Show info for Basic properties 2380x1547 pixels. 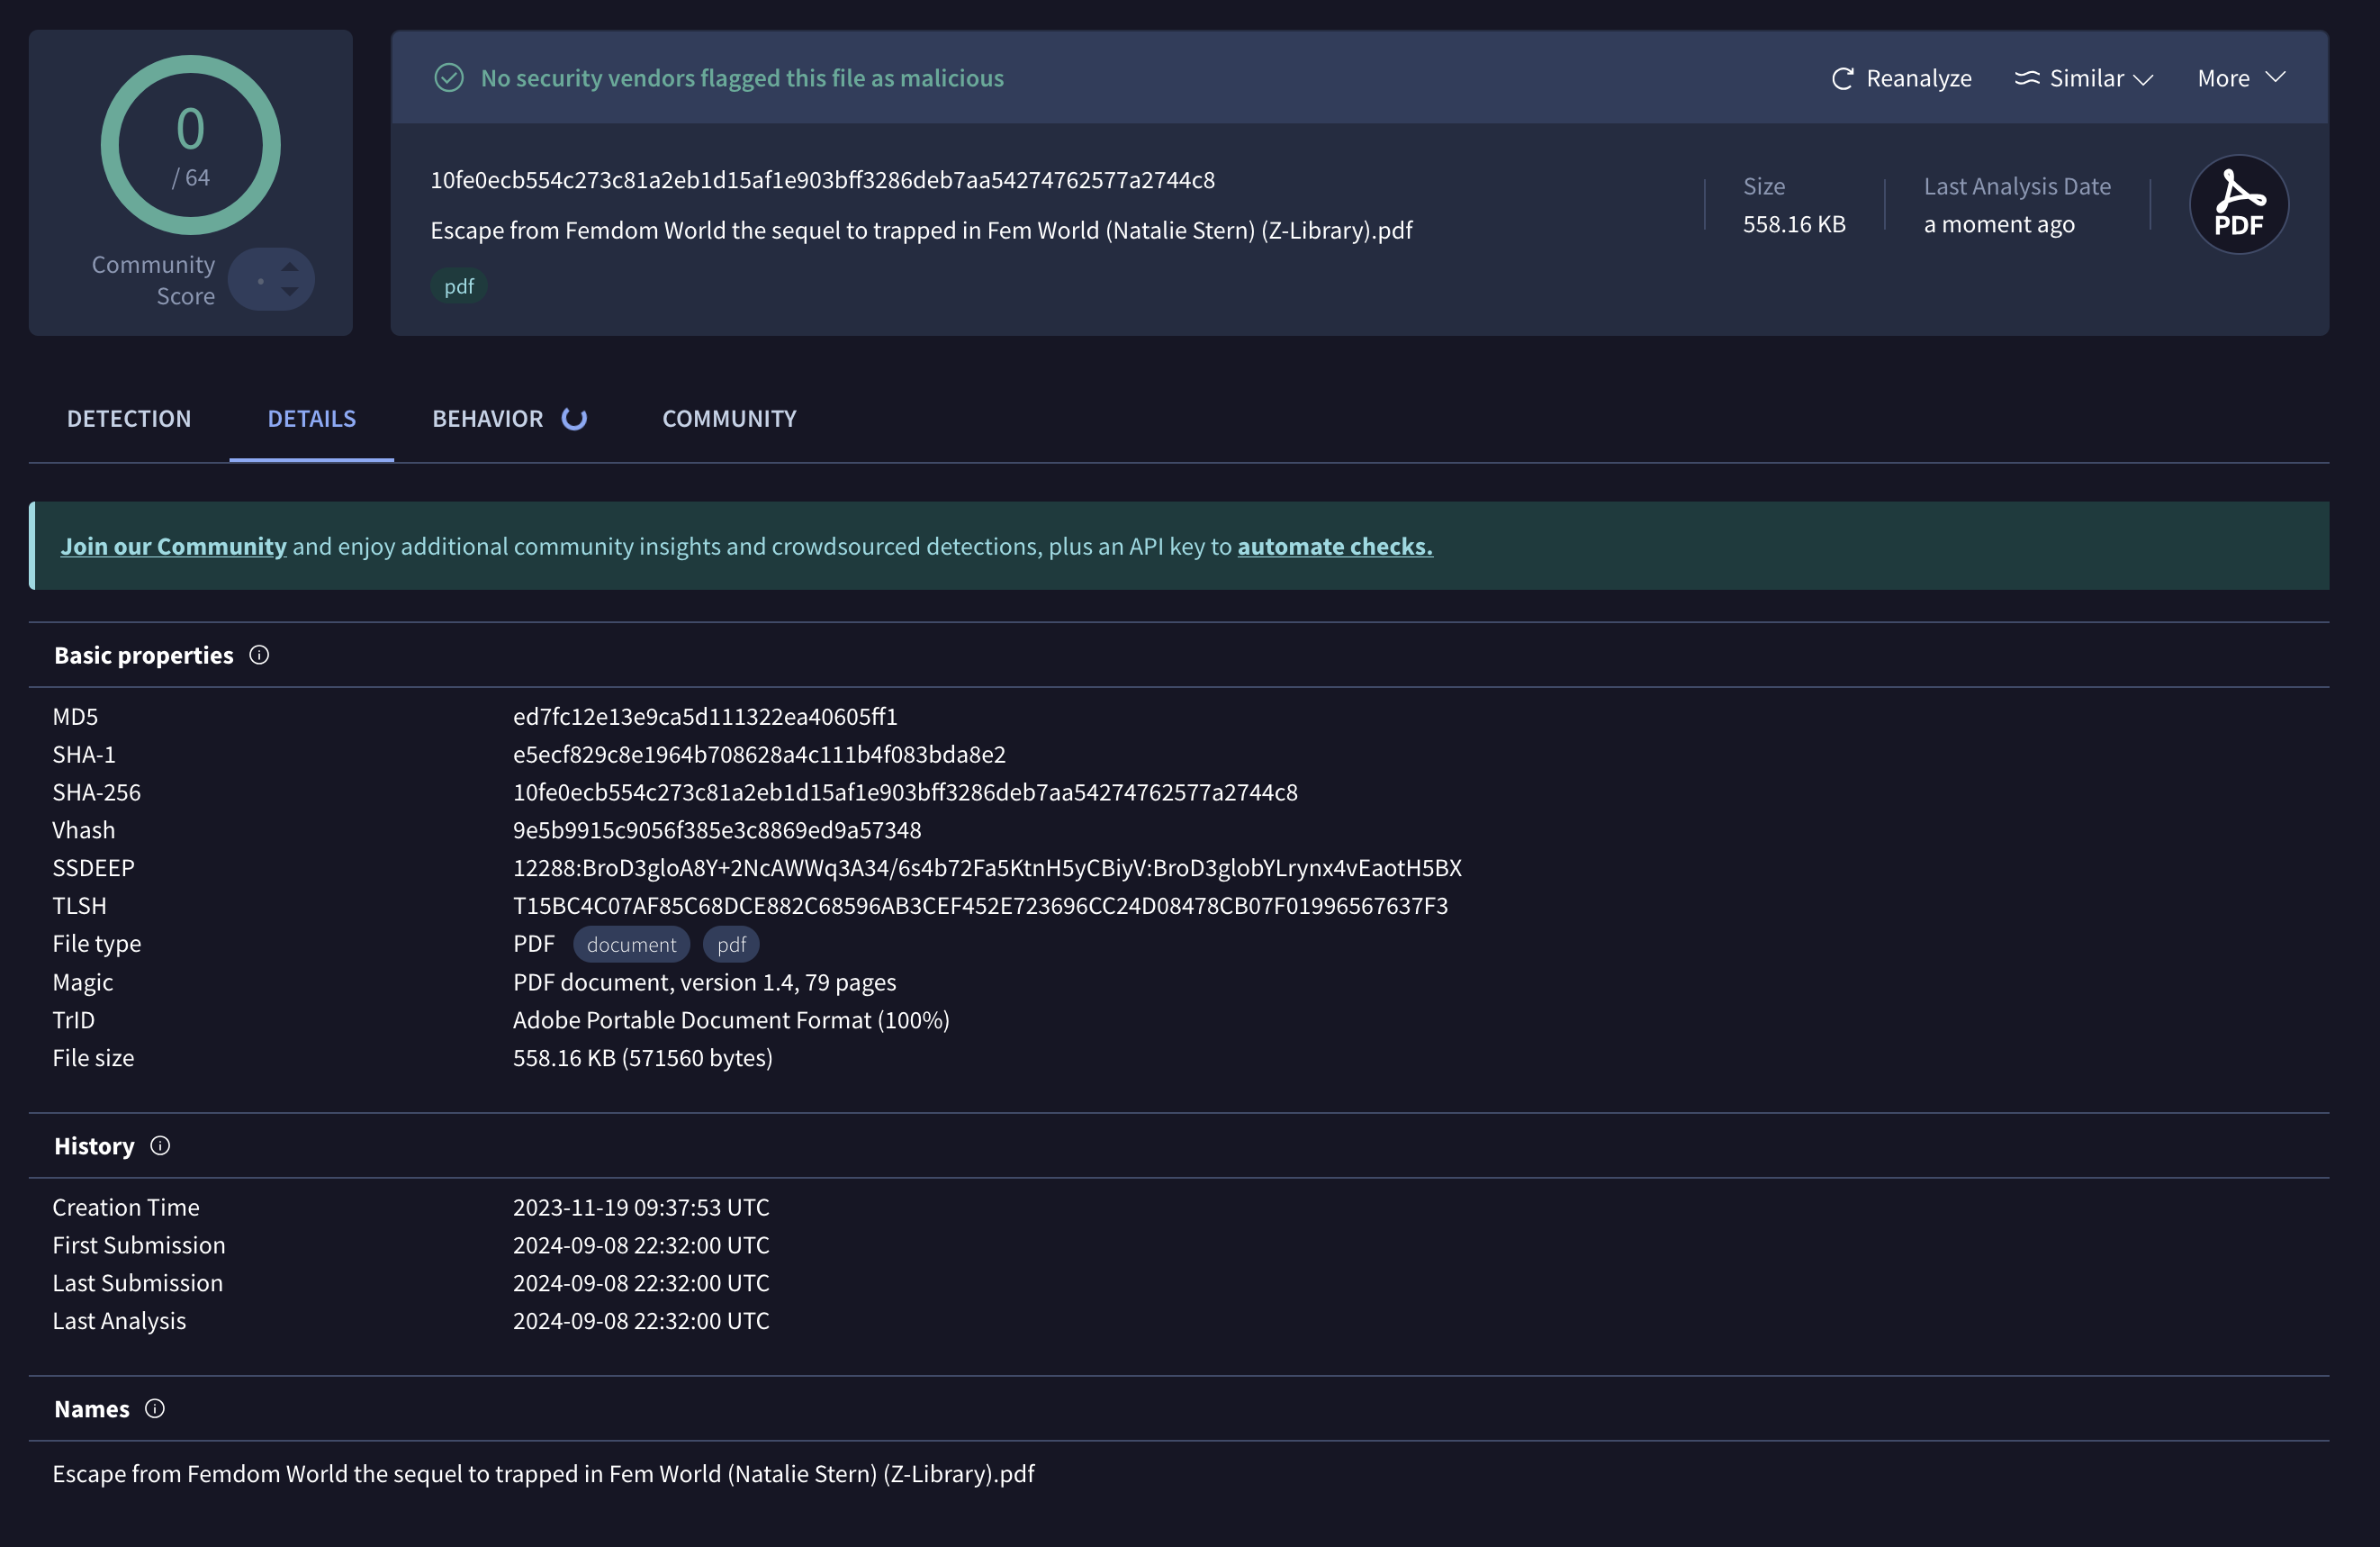(x=259, y=656)
